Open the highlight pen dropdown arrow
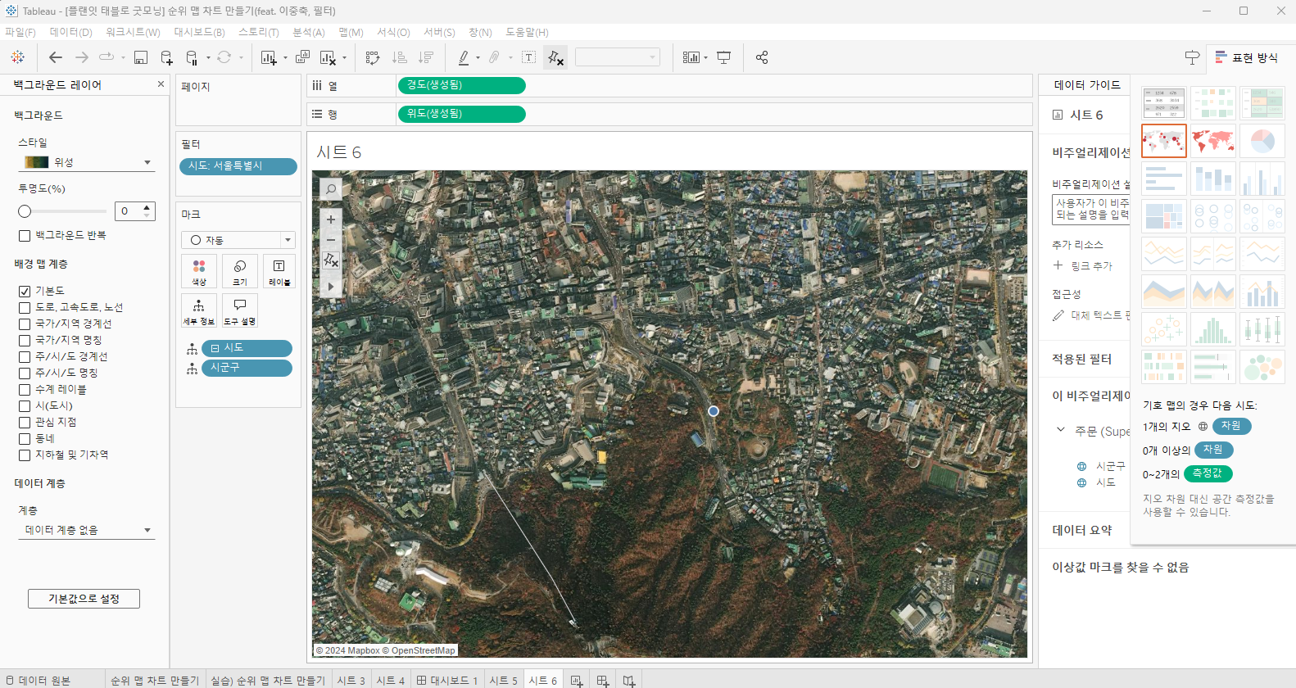This screenshot has width=1296, height=688. click(x=478, y=57)
